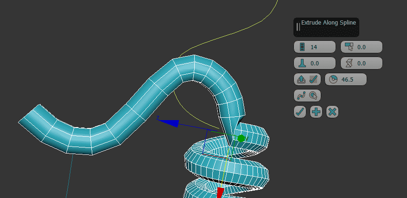Viewport: 407px width, 198px height.
Task: Click the Rotation dial icon
Action: (x=333, y=79)
